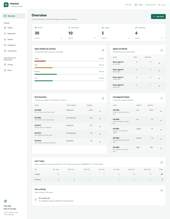
Task: Click the Change password link
Action: click(x=150, y=5)
